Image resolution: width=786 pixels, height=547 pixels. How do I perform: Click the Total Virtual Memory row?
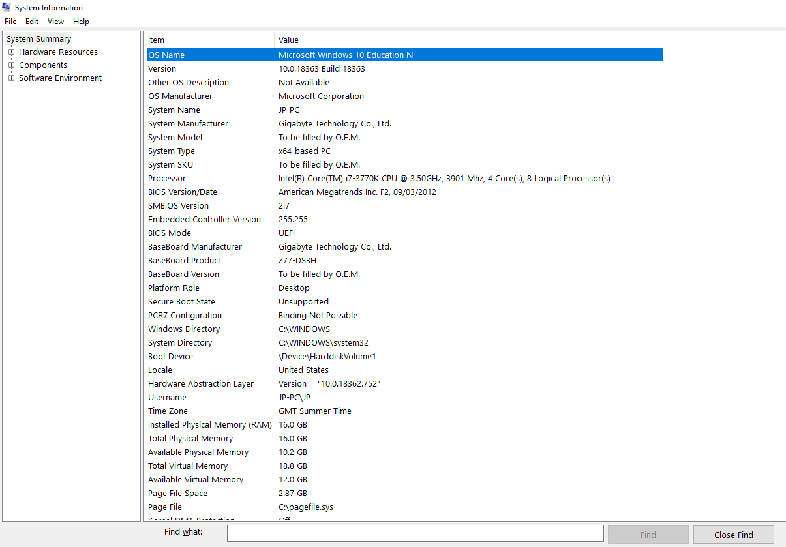(x=404, y=466)
